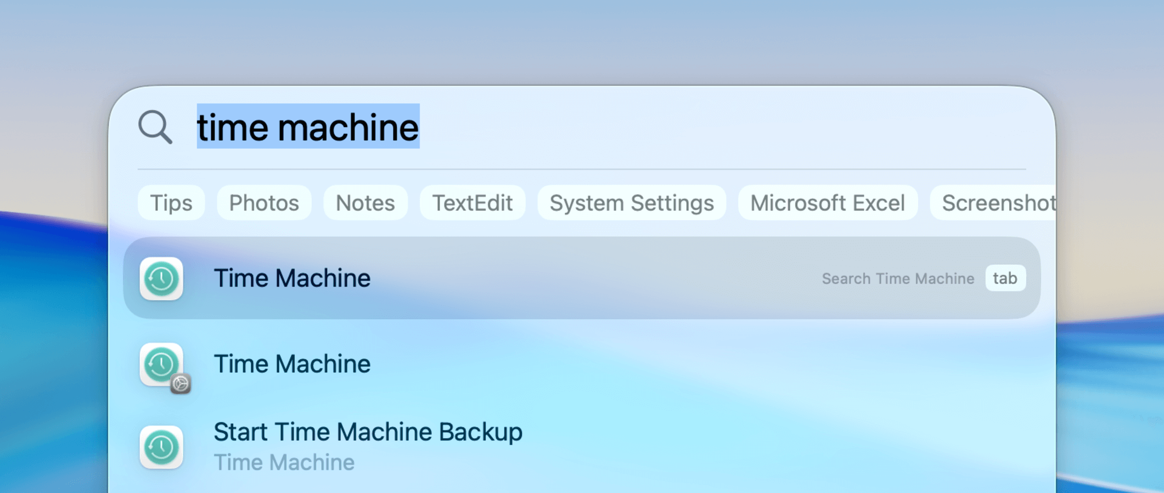Open Start Time Machine Backup result
The image size is (1164, 493).
368,432
